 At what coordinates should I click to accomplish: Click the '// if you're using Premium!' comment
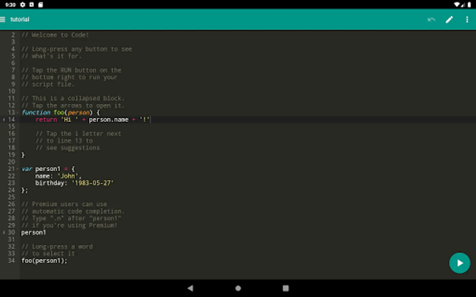coord(69,225)
